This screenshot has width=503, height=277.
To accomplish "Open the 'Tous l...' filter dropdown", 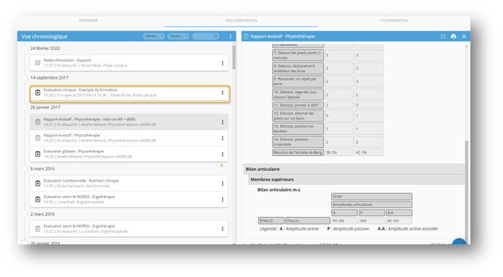I will 179,36.
